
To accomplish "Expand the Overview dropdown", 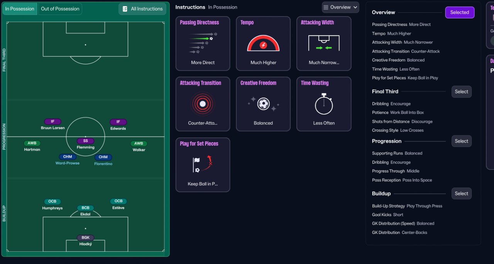I will pos(340,7).
